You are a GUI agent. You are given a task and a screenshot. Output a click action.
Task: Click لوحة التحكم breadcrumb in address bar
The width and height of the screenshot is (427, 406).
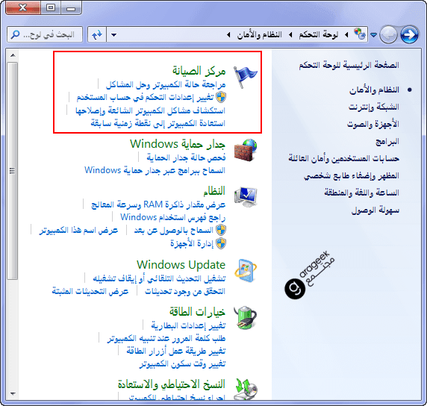click(x=318, y=35)
